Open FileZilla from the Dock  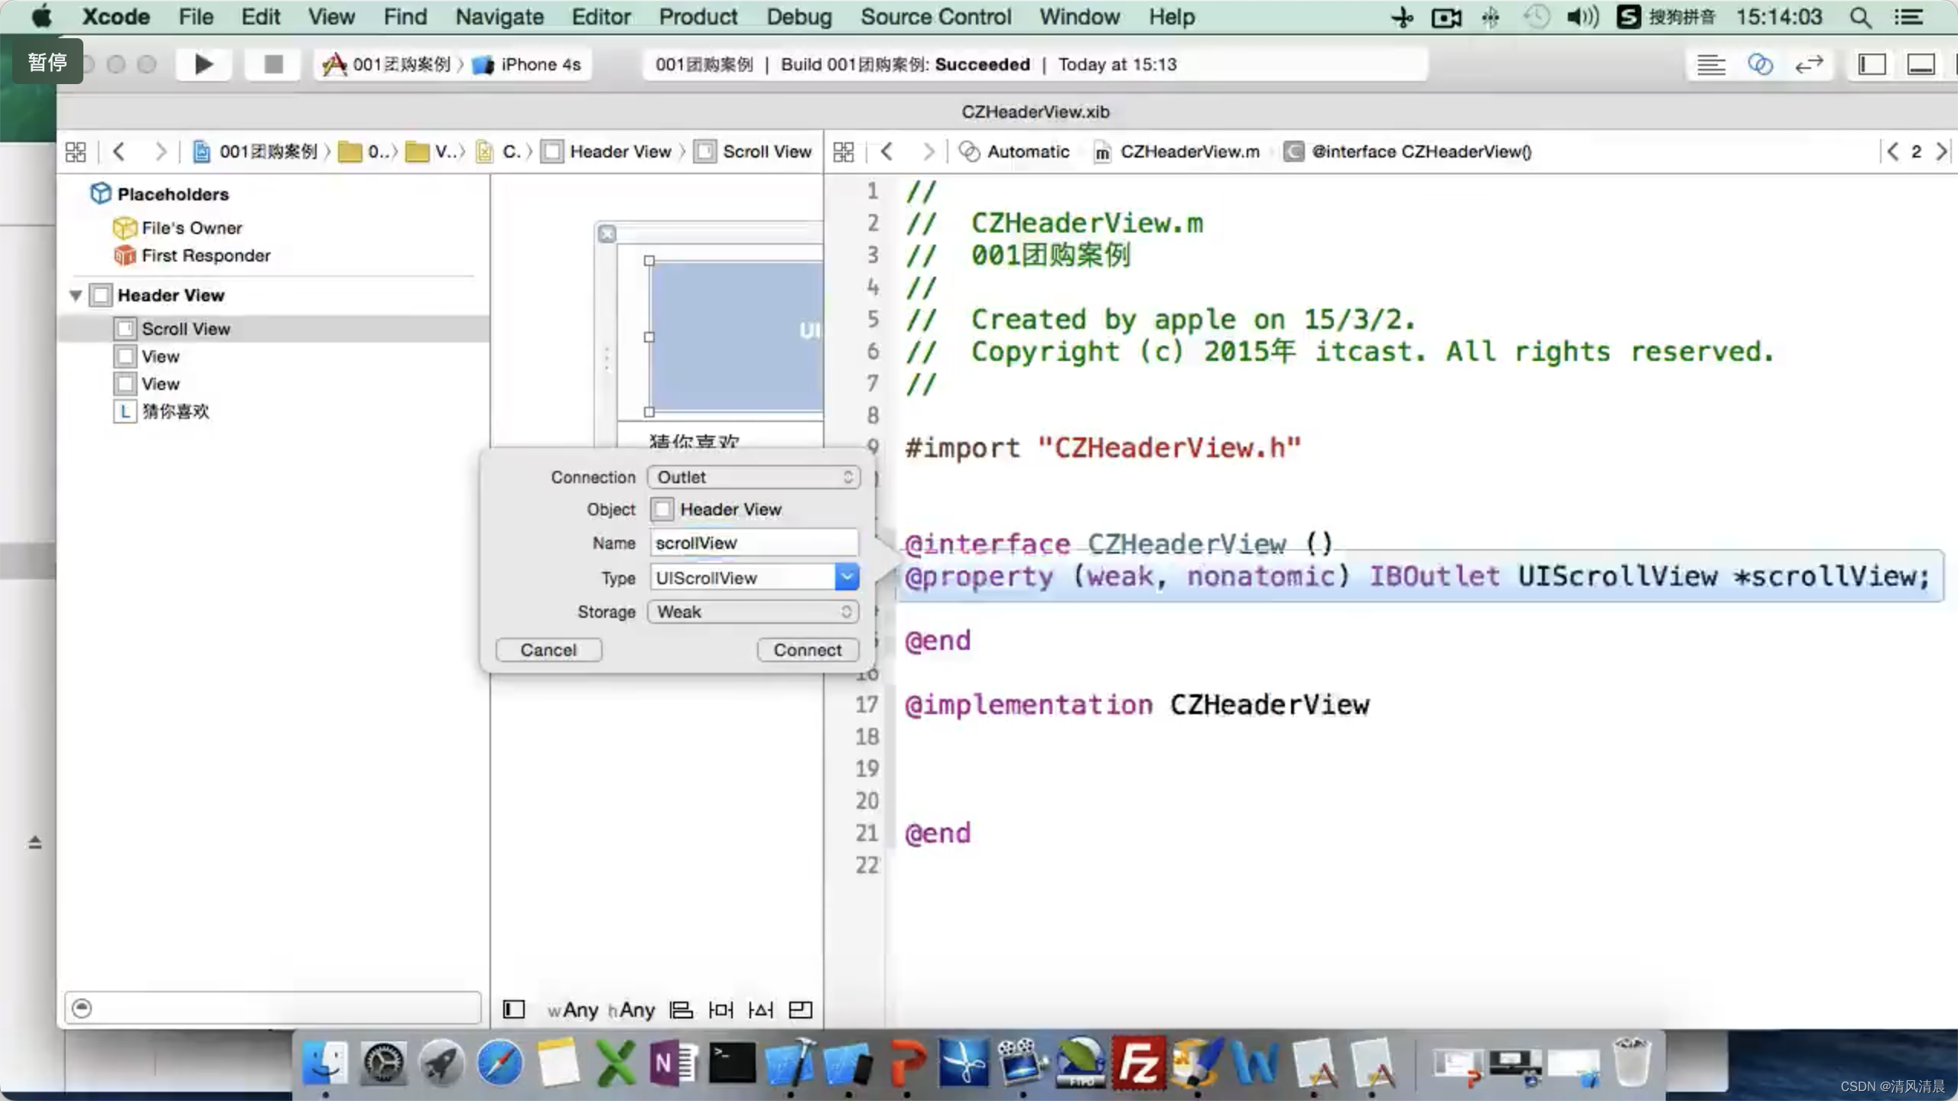[1139, 1063]
